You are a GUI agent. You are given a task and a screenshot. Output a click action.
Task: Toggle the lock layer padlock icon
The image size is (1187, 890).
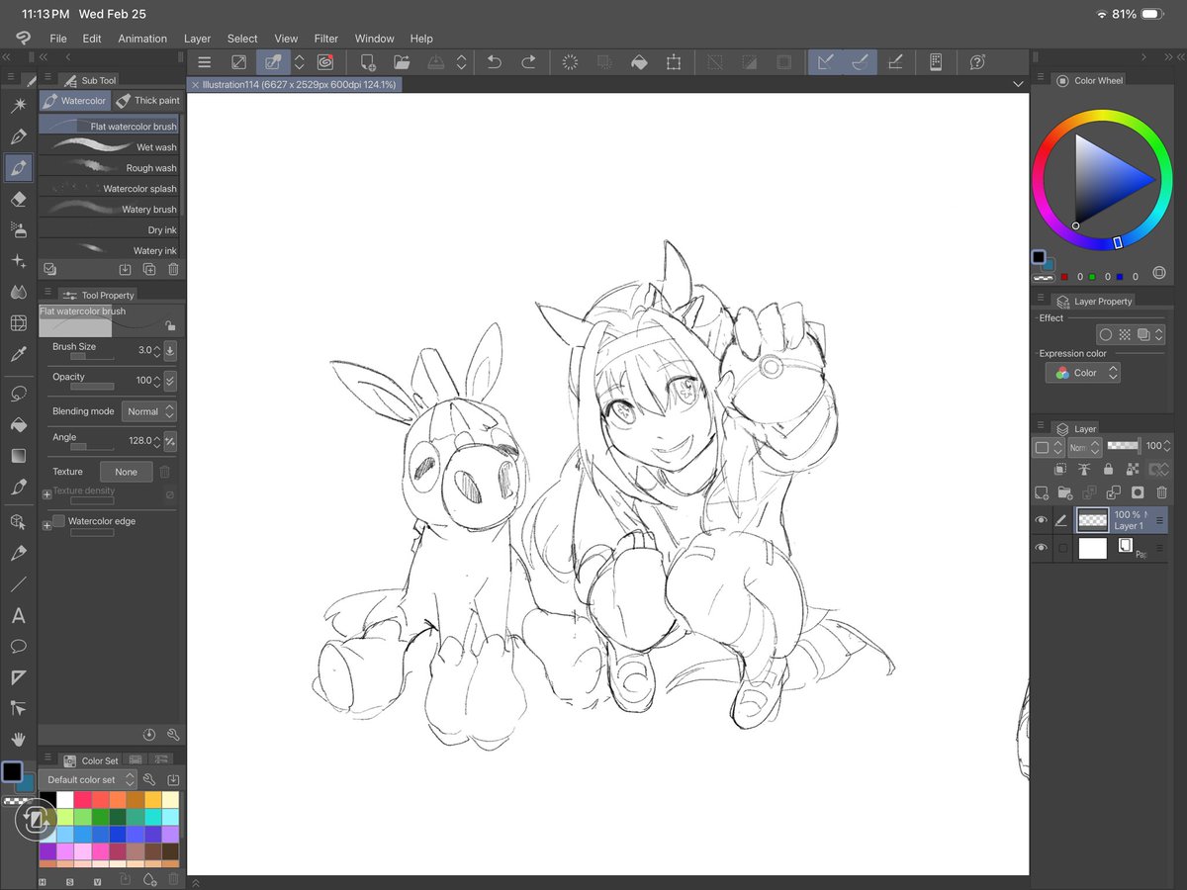1107,470
